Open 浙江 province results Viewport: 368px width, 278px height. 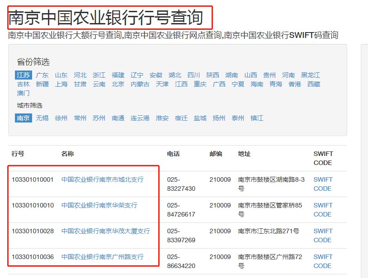pyautogui.click(x=99, y=75)
